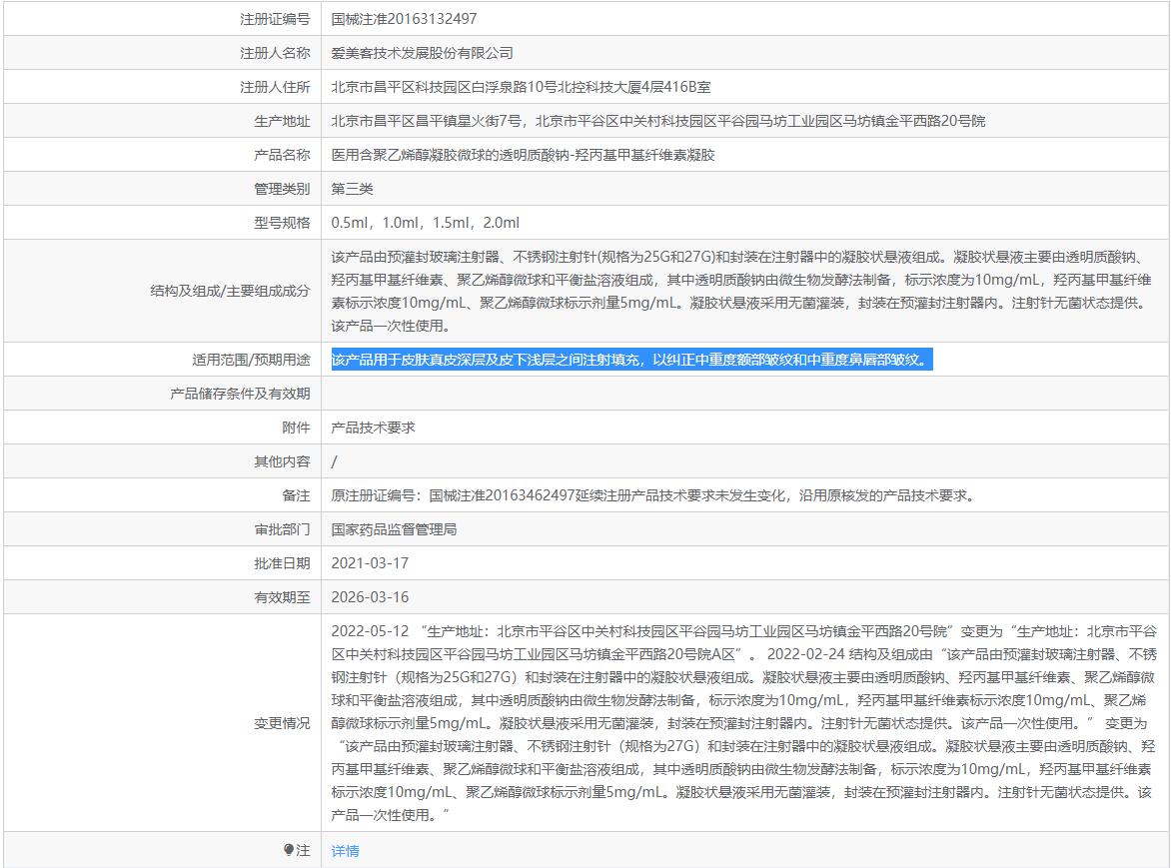Click the 附件 label

(296, 428)
